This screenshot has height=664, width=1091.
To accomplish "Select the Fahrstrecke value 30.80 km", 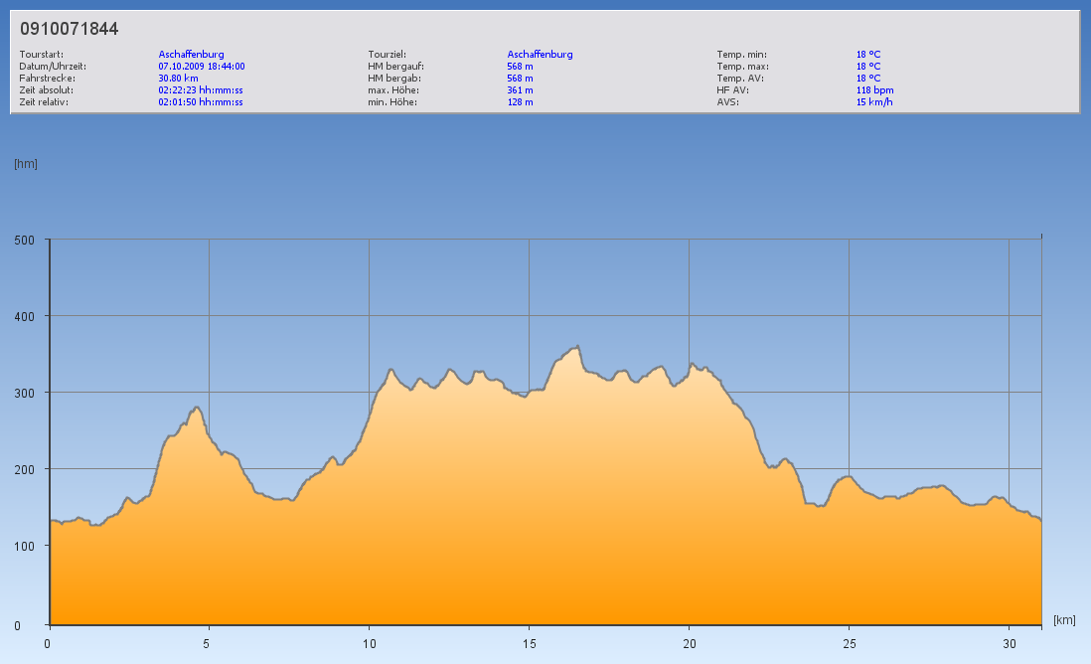I will [x=178, y=79].
